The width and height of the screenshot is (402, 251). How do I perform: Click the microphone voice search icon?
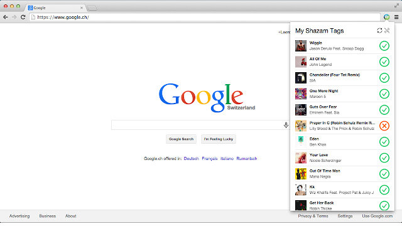click(x=286, y=125)
